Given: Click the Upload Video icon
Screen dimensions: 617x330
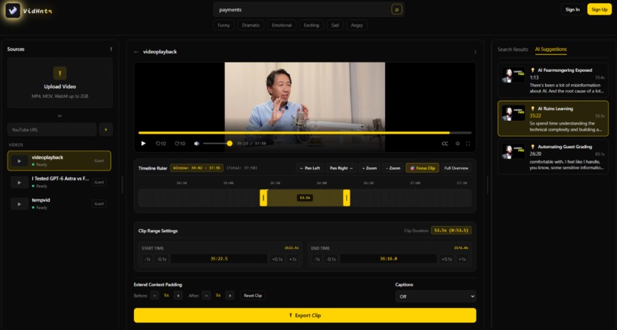Looking at the screenshot, I should click(60, 73).
